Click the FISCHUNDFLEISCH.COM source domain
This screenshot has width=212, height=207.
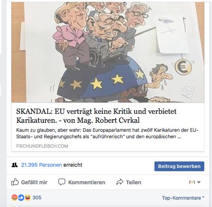(42, 146)
